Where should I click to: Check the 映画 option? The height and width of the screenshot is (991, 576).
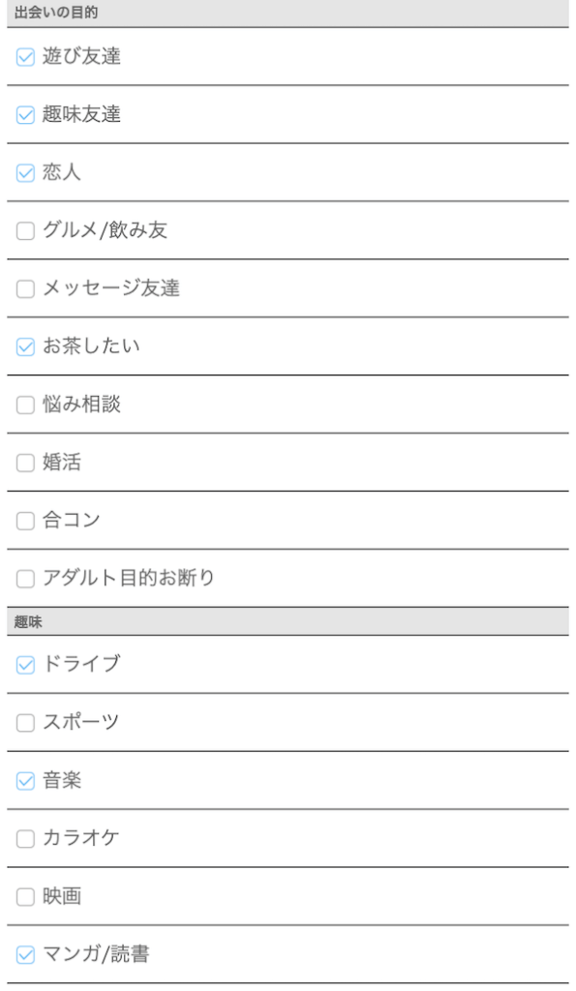[24, 896]
